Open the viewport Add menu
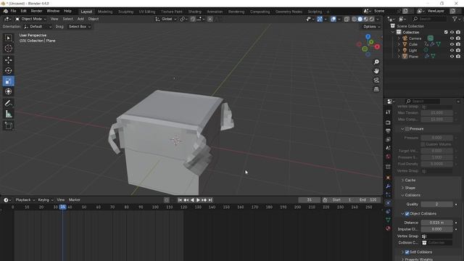Viewport: 464px width, 261px height. pyautogui.click(x=80, y=19)
